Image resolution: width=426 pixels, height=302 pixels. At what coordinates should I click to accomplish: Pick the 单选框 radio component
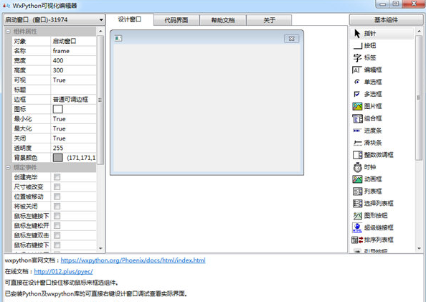click(x=367, y=82)
